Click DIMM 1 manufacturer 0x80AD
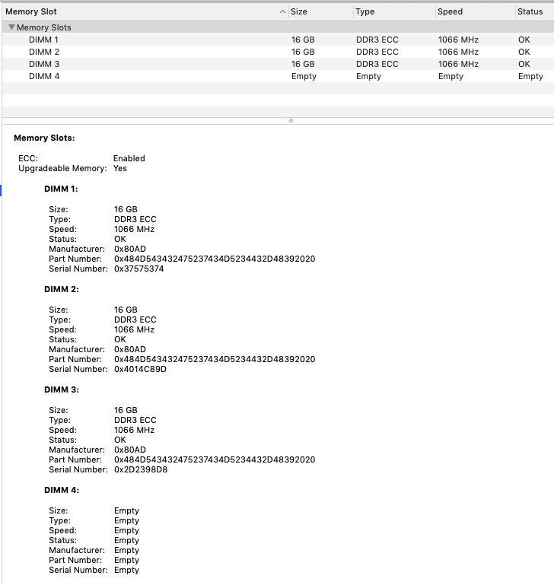 click(130, 249)
